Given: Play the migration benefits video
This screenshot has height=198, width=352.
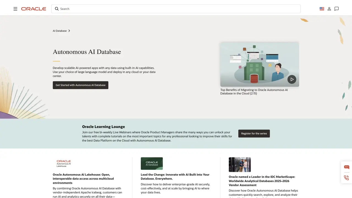Looking at the screenshot, I should [292, 79].
